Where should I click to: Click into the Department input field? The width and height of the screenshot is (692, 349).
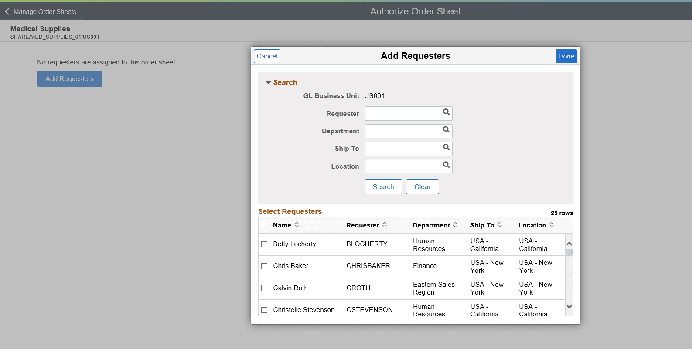point(408,131)
